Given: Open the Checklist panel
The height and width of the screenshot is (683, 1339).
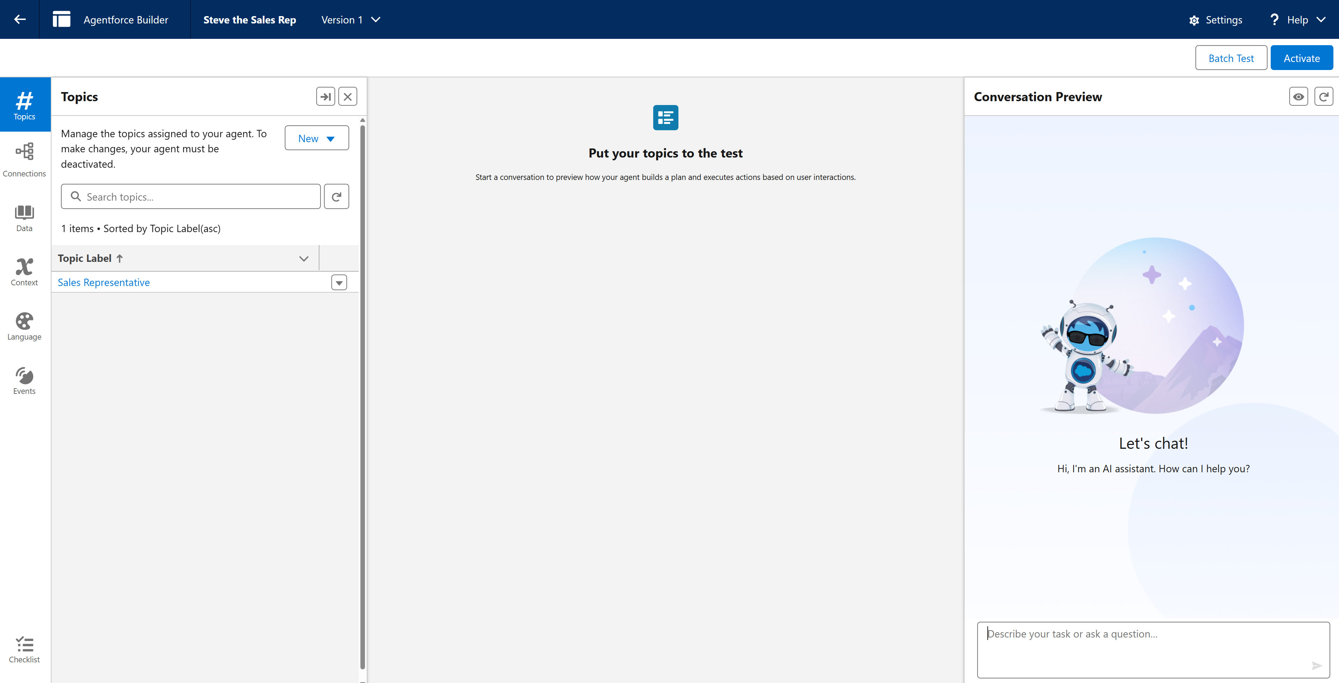Looking at the screenshot, I should click(25, 650).
